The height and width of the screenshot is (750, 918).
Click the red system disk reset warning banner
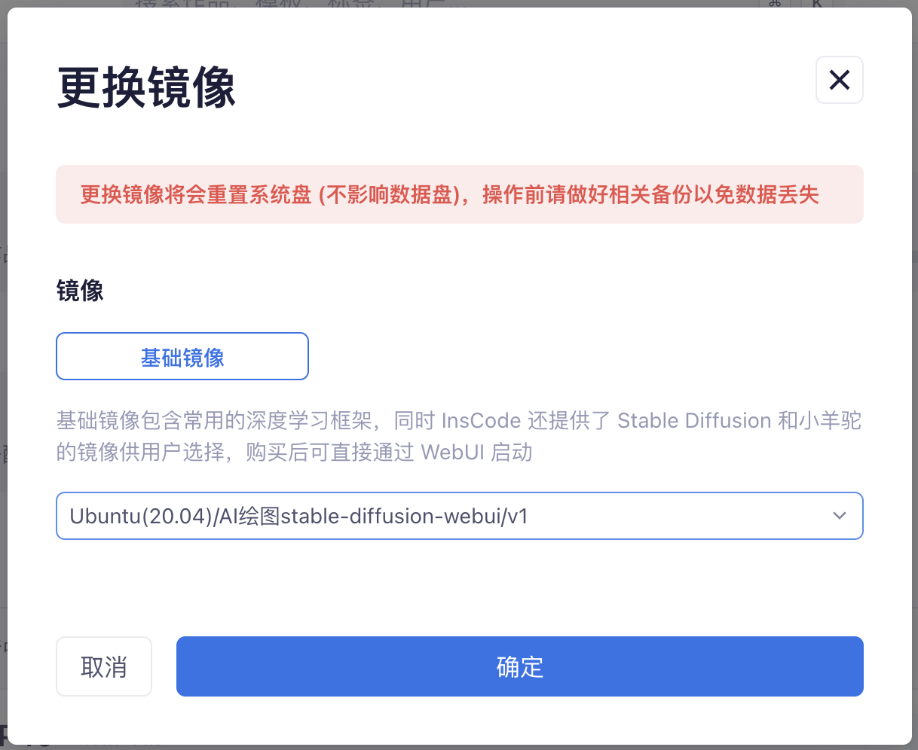460,194
